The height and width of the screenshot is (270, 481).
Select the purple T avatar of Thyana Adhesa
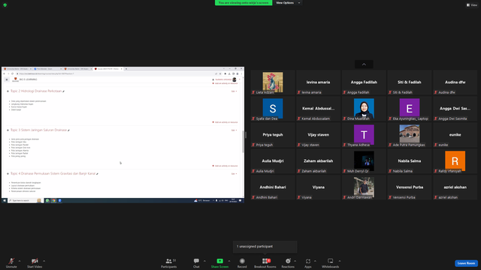point(364,134)
